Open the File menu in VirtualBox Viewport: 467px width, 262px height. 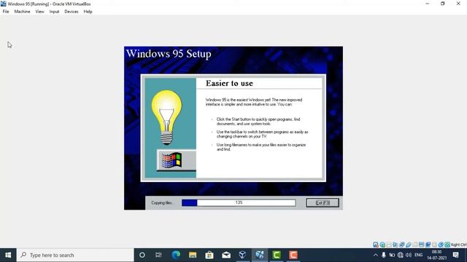click(x=6, y=12)
